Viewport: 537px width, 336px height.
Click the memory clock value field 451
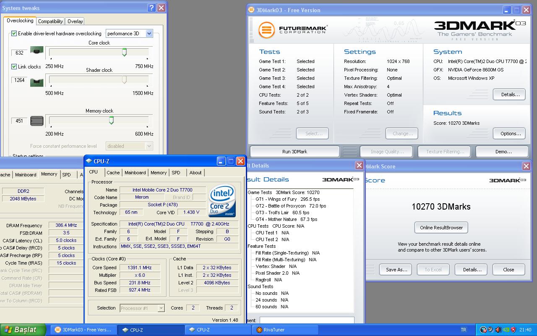coord(19,121)
